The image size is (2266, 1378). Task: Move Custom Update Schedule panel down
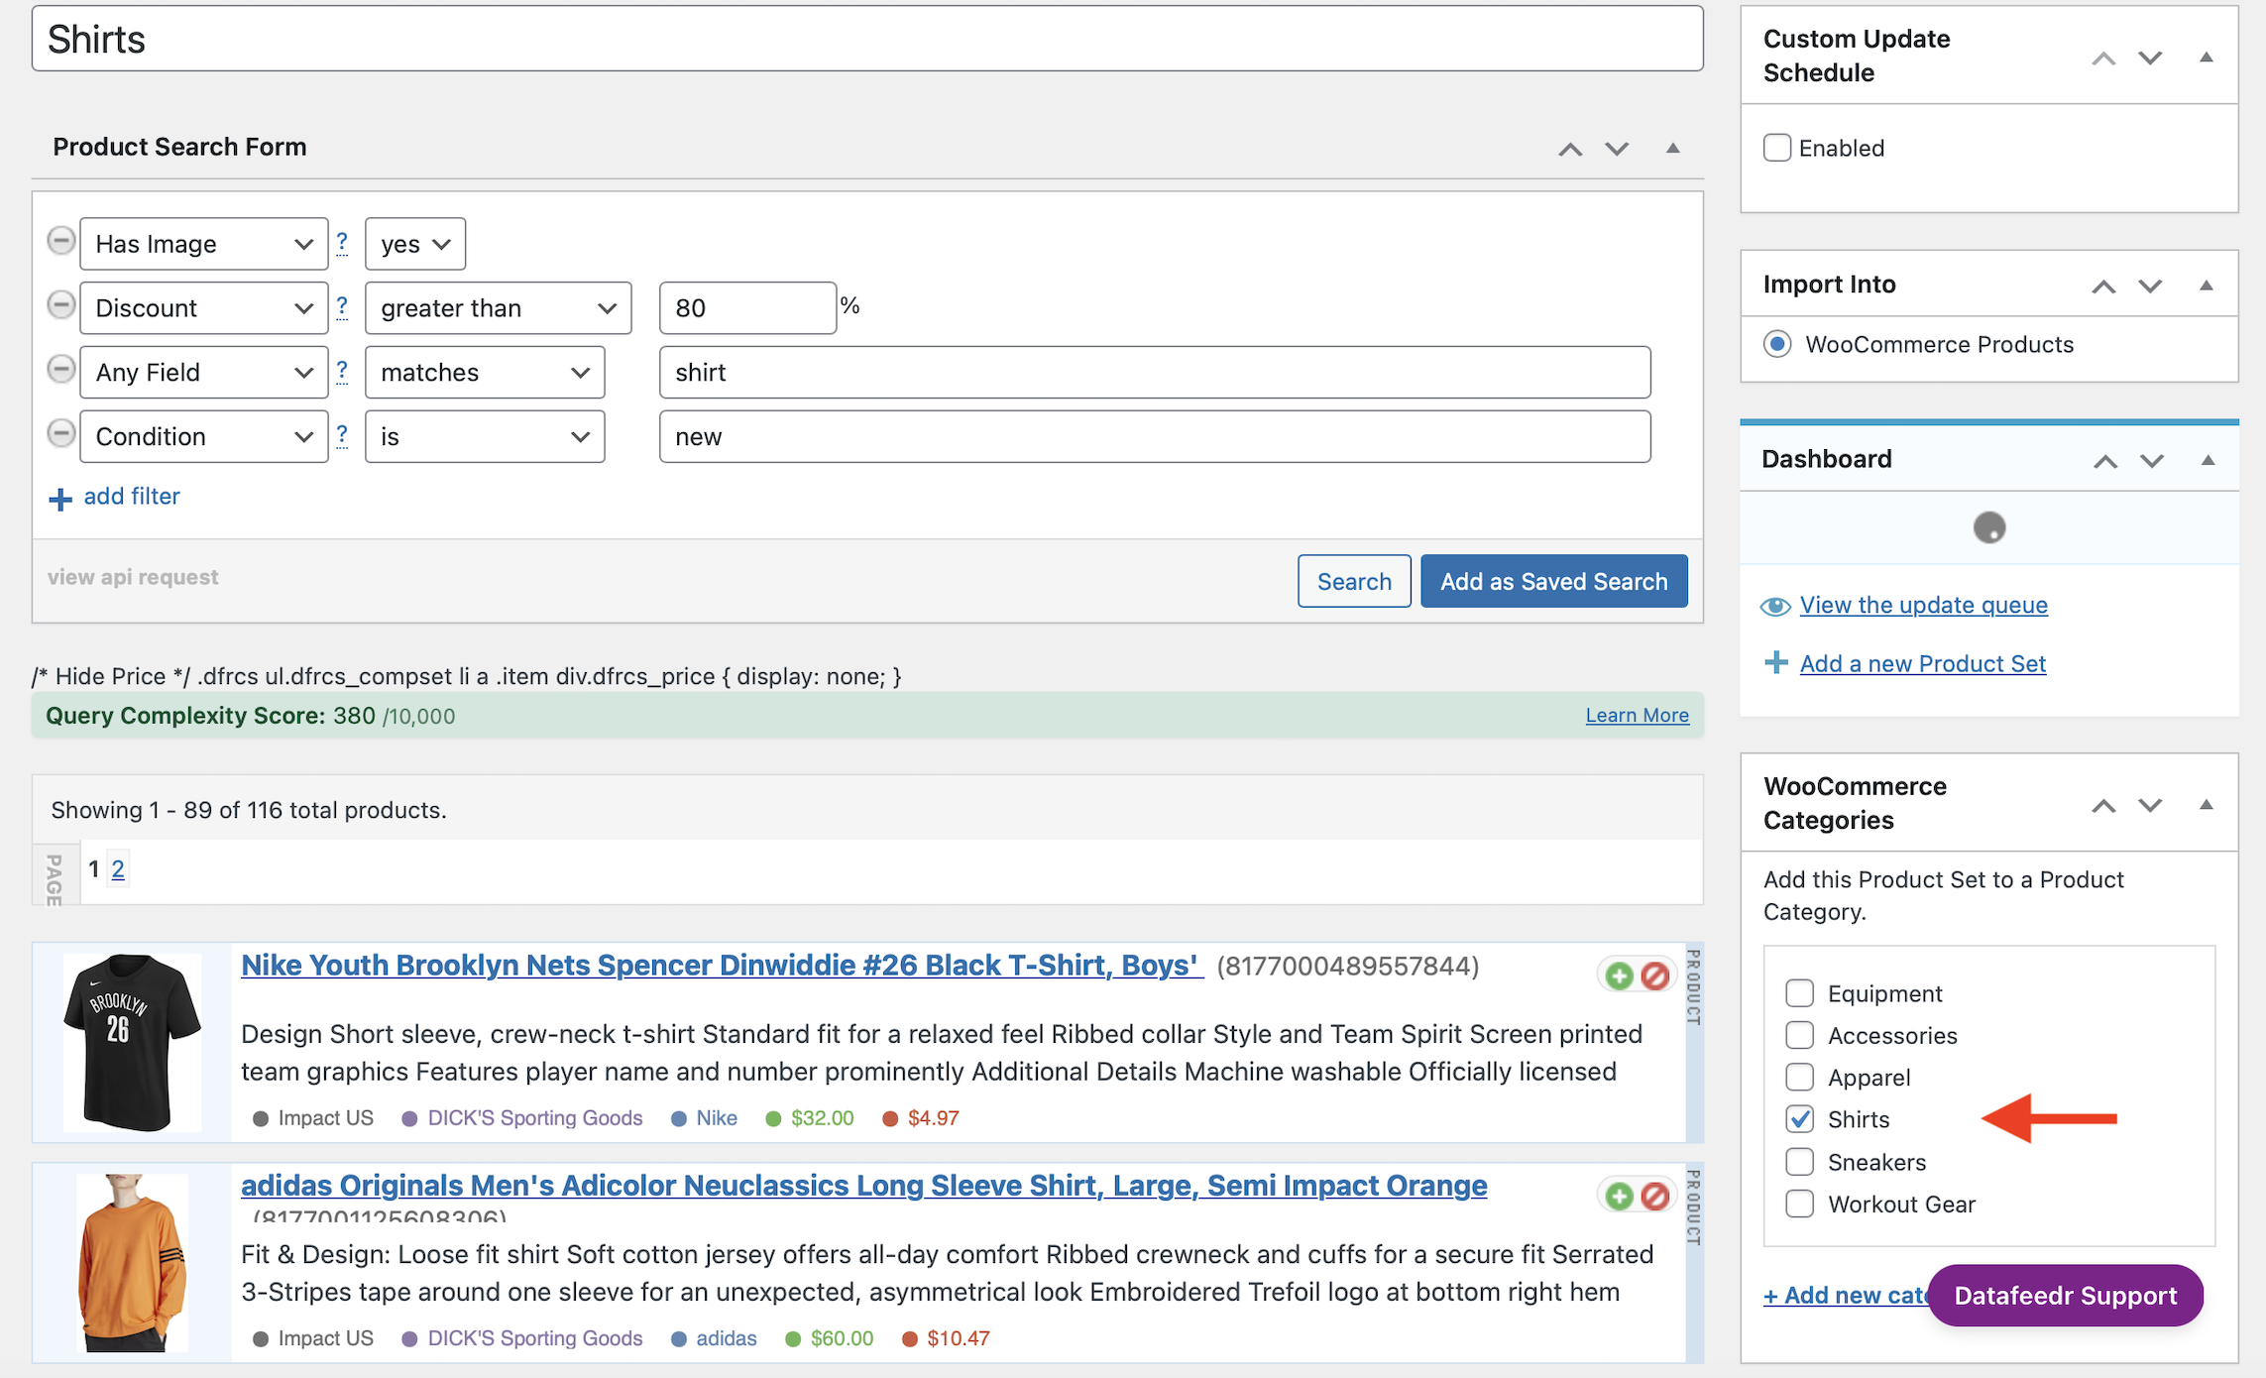click(2150, 58)
